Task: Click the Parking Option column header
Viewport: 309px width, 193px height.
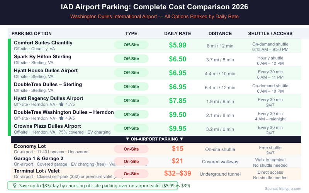Action: (x=34, y=34)
